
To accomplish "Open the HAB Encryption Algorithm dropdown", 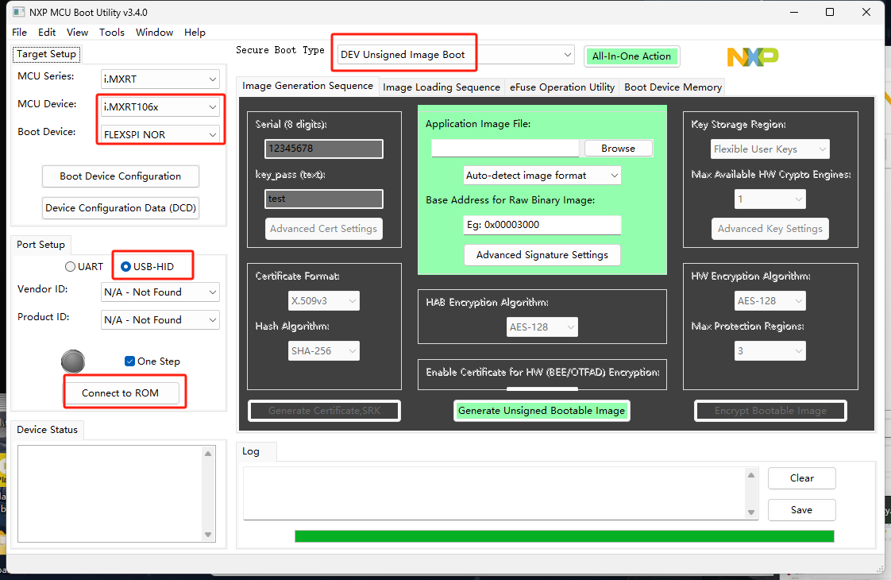I will click(542, 327).
